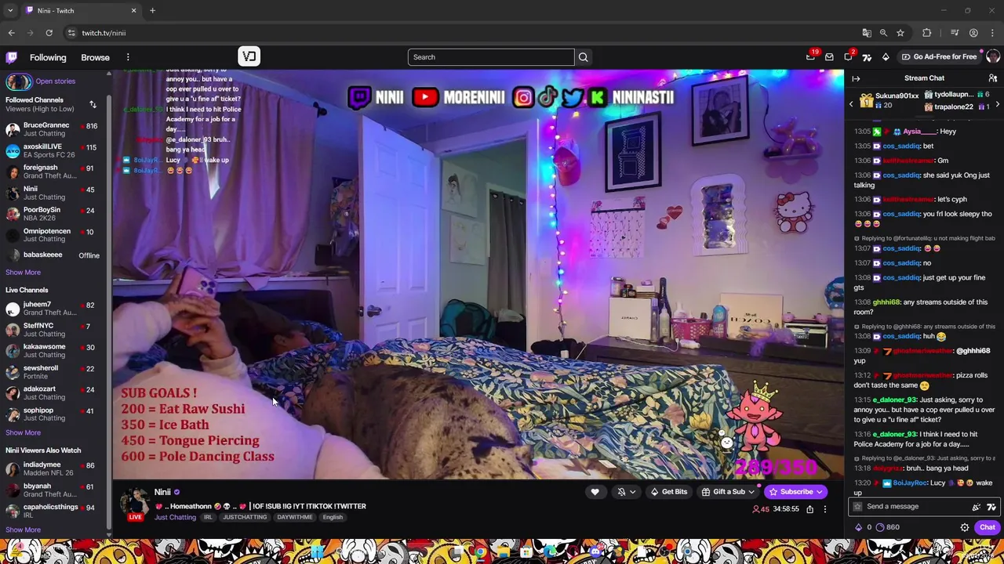Open the Get Bits diamond icon in header

(x=886, y=56)
